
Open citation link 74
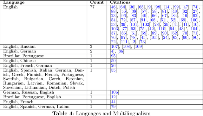tap(195, 7)
